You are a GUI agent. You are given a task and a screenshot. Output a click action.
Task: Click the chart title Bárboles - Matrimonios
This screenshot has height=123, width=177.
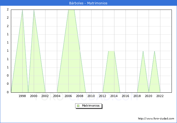(x=88, y=3)
